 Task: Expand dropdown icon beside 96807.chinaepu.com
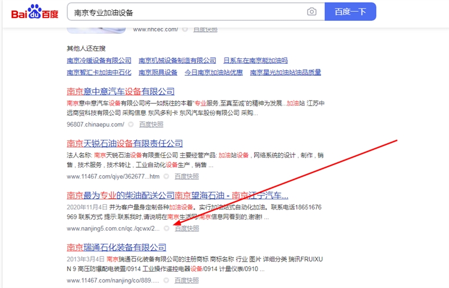pyautogui.click(x=131, y=125)
